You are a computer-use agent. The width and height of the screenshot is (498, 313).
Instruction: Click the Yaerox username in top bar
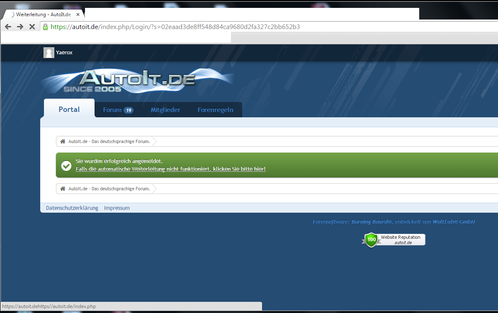tap(64, 53)
